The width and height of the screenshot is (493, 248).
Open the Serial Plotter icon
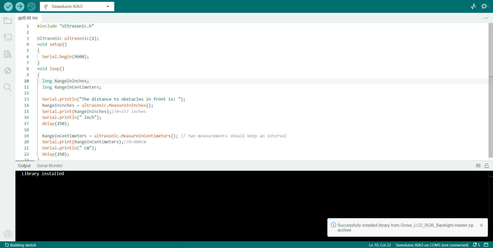(473, 6)
